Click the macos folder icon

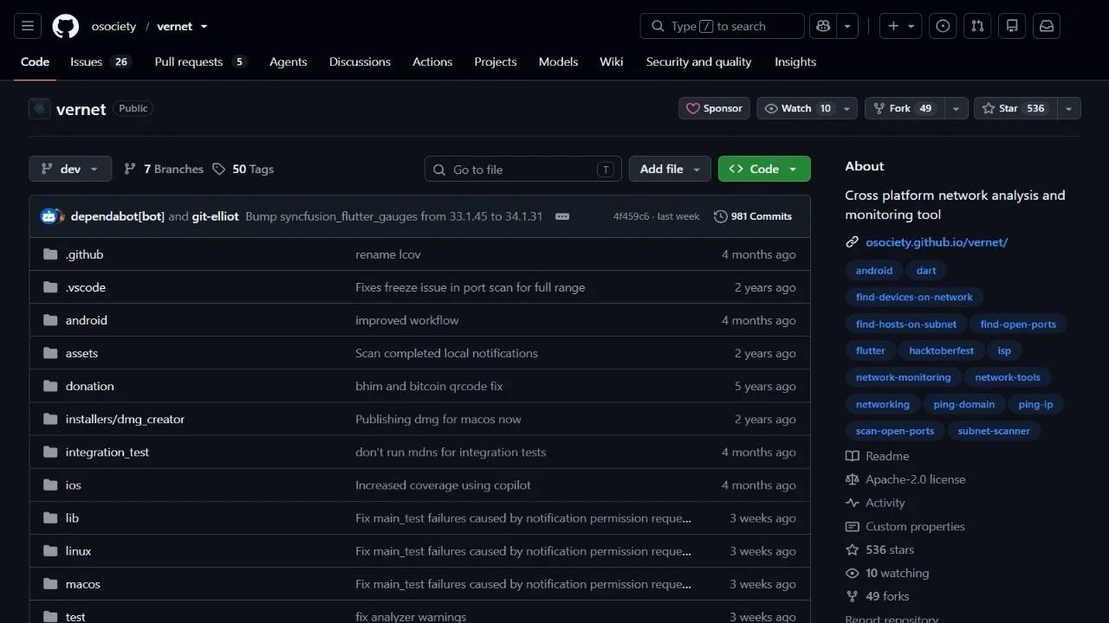pos(50,584)
